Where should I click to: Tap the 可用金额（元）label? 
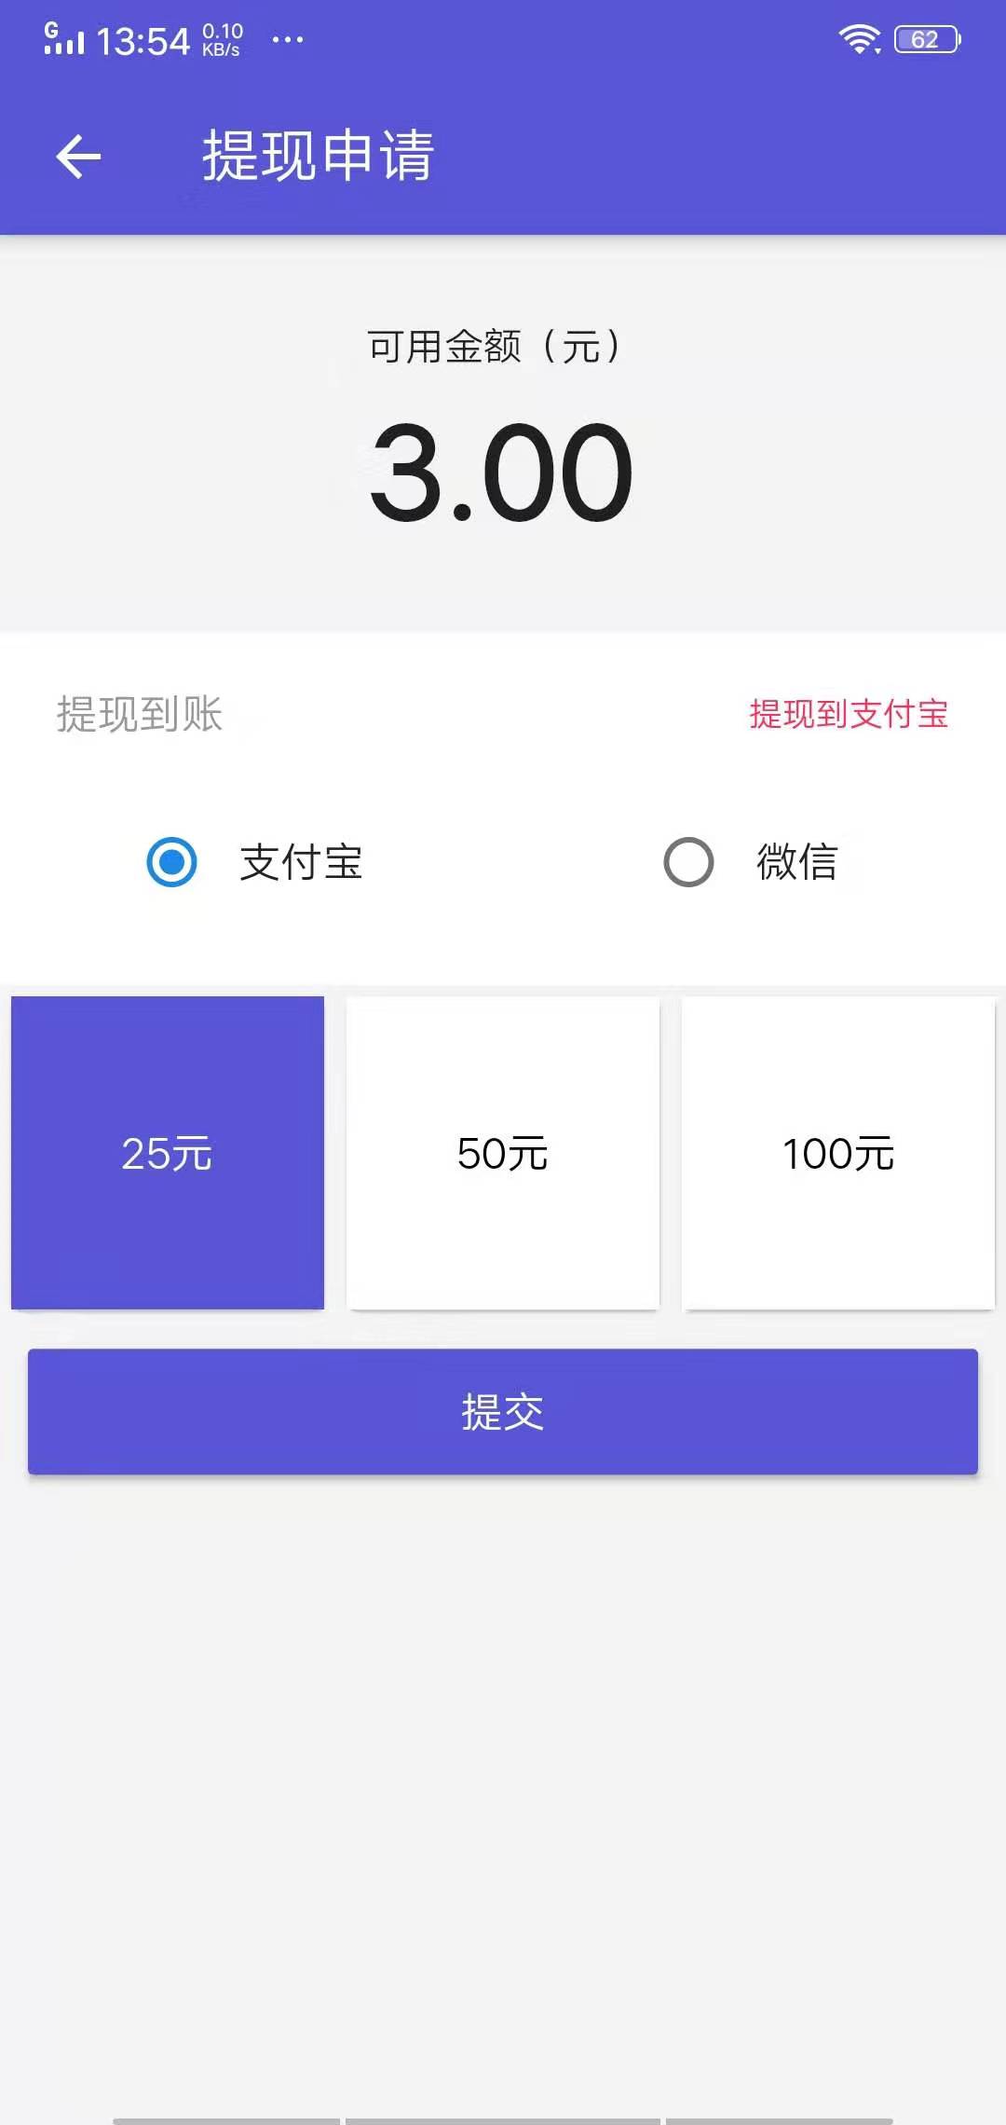(496, 344)
